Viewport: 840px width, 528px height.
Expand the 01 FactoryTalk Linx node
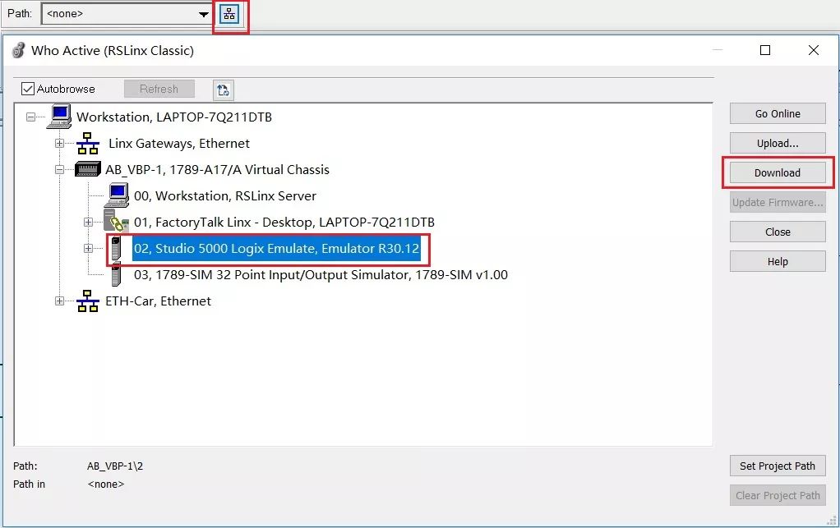pos(88,222)
